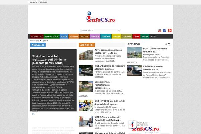Open the CULTURAL menu item
The width and height of the screenshot is (201, 134).
tap(106, 37)
